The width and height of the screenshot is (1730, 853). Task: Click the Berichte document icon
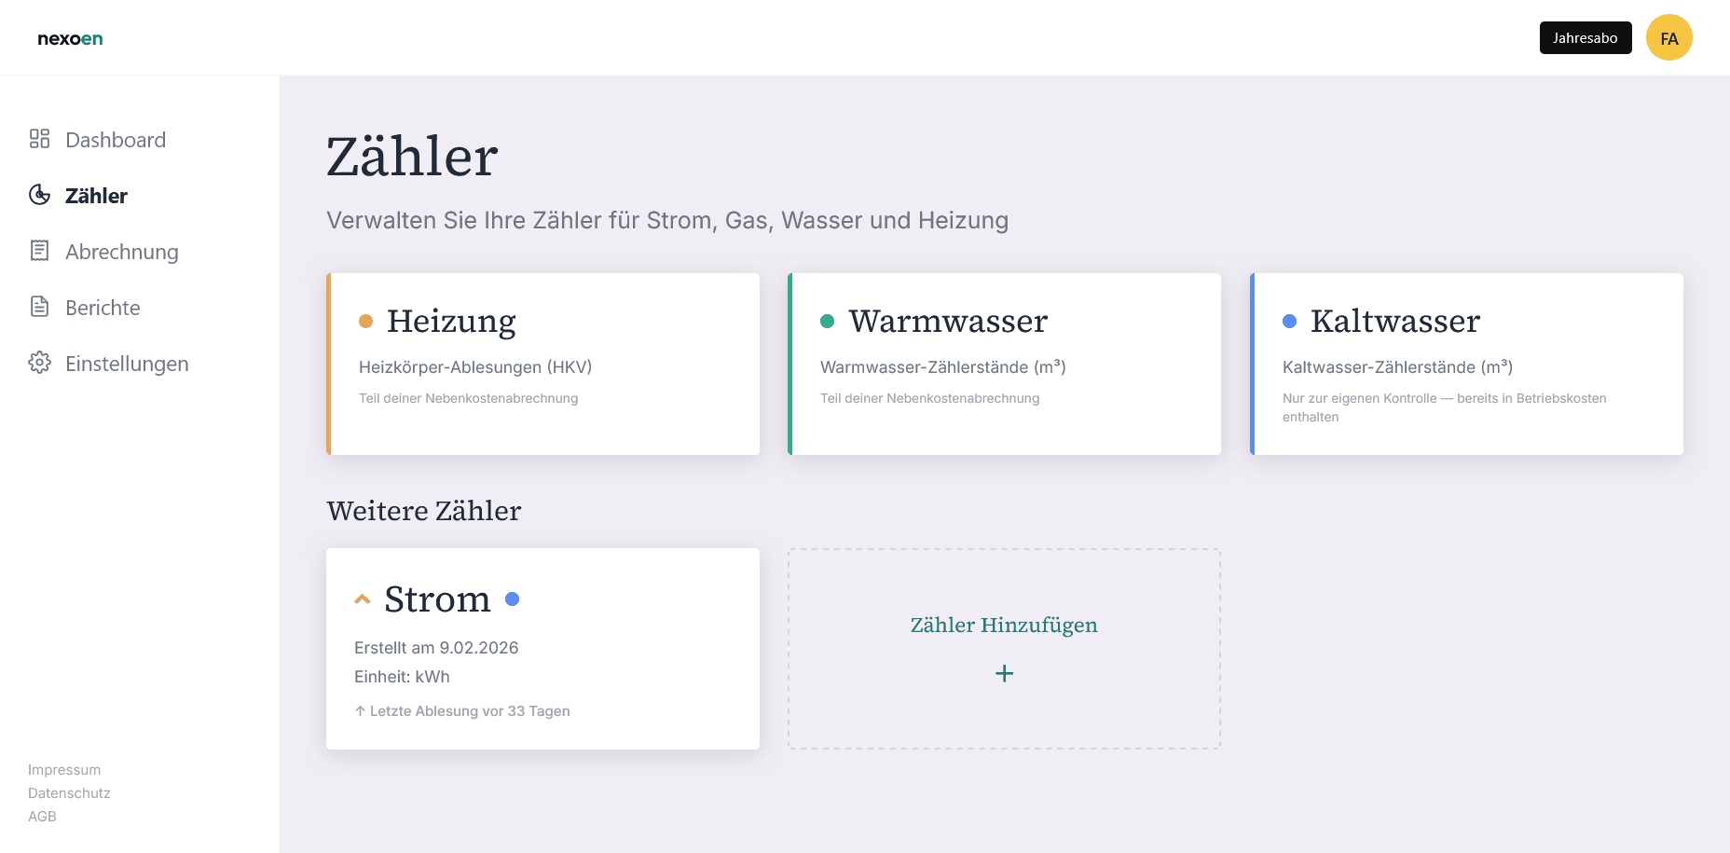(39, 307)
